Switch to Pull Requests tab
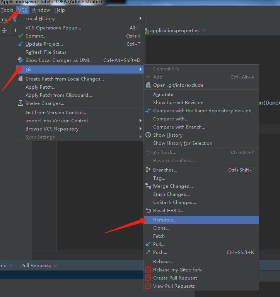Viewport: 280px width, 297px height. pyautogui.click(x=36, y=266)
